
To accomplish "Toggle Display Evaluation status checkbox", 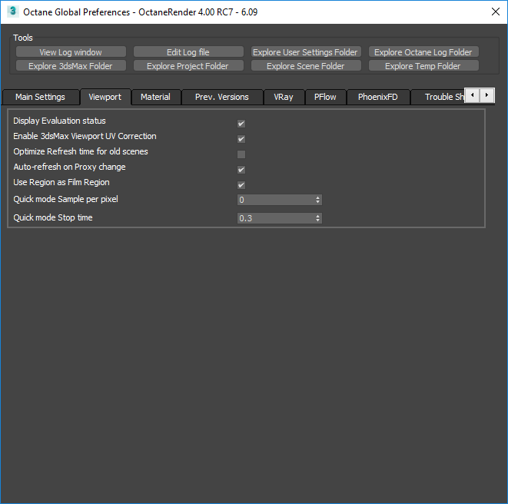I will pyautogui.click(x=241, y=124).
